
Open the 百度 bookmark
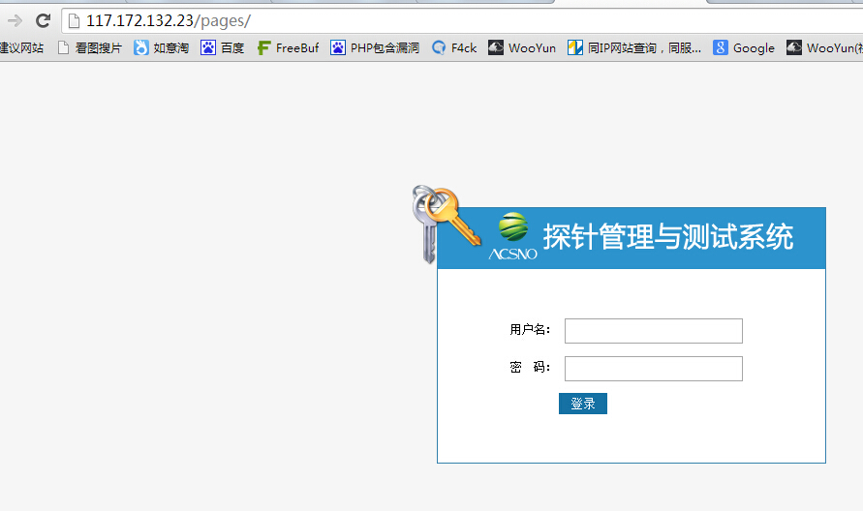pos(223,48)
